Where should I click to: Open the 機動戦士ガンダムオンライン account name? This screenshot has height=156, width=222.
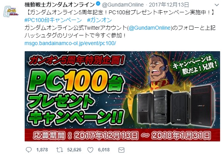pyautogui.click(x=59, y=5)
